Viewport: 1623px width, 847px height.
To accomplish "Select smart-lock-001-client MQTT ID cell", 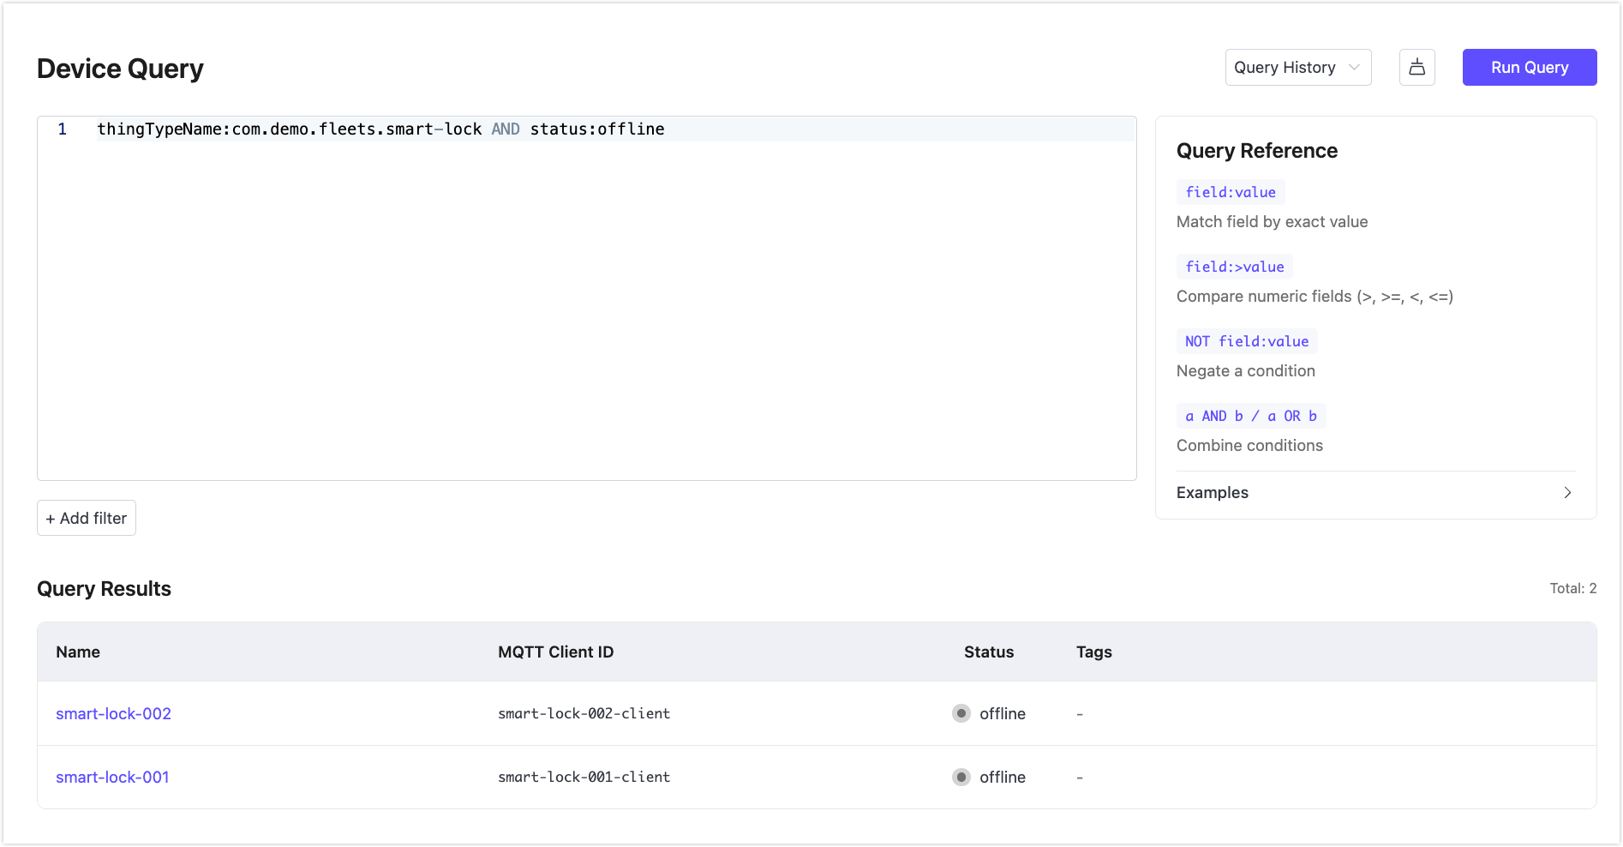I will click(584, 777).
